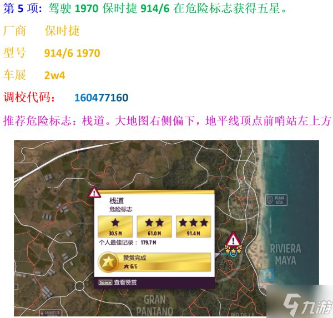Click the GRAN PANTANO map label
The image size is (333, 318).
(x=155, y=305)
